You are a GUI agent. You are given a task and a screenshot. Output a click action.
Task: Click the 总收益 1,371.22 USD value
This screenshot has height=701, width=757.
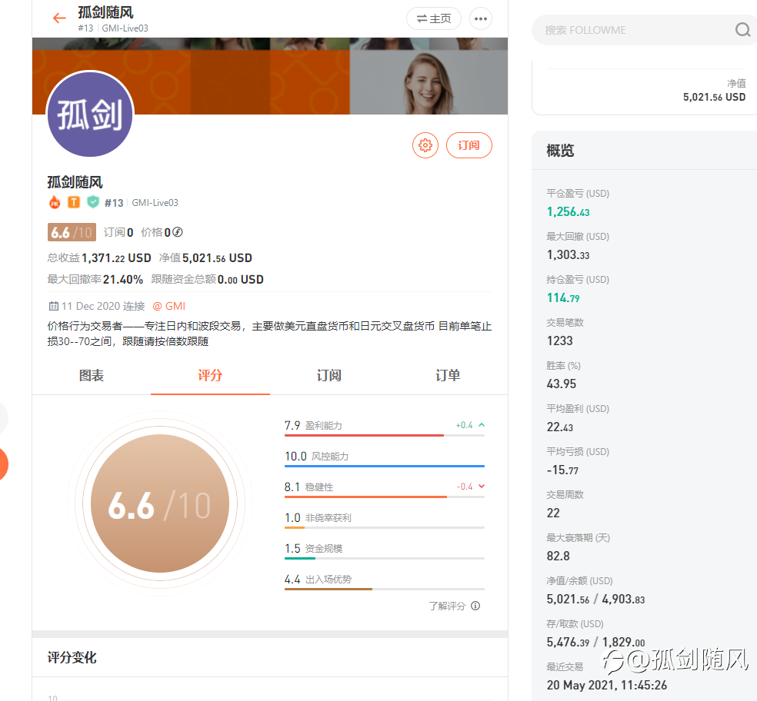click(116, 258)
